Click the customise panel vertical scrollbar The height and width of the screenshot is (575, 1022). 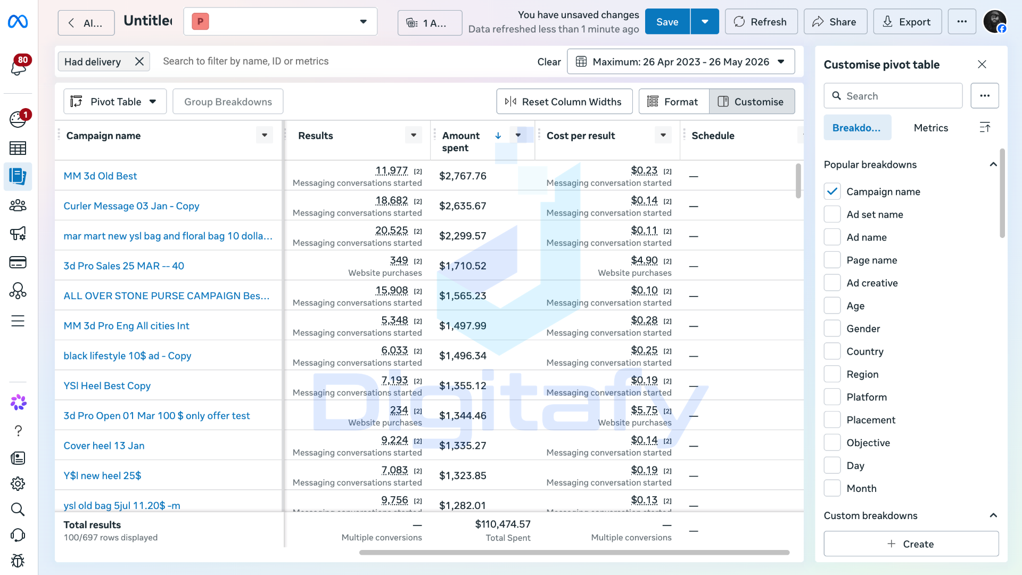pyautogui.click(x=1002, y=193)
